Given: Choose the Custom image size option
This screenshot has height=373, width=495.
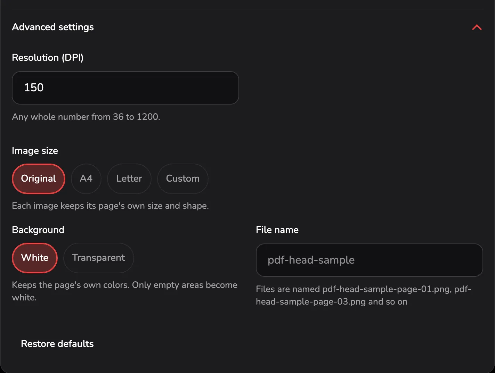Looking at the screenshot, I should coord(183,179).
